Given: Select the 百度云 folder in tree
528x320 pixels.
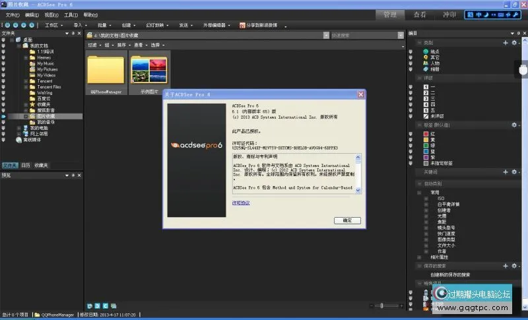Looking at the screenshot, I should (x=44, y=98).
